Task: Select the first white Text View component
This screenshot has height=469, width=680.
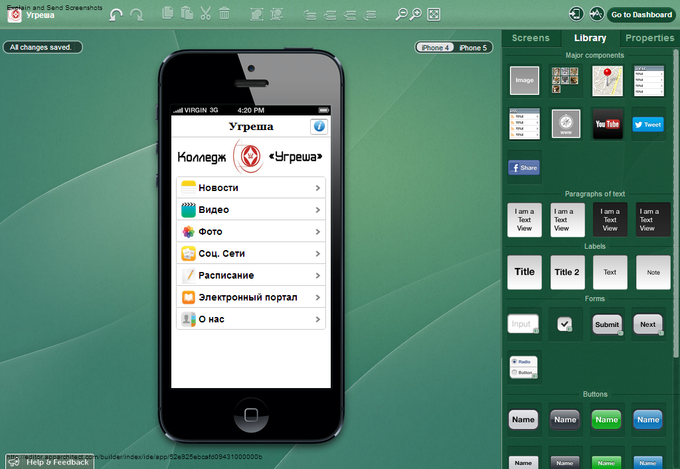Action: [x=525, y=220]
